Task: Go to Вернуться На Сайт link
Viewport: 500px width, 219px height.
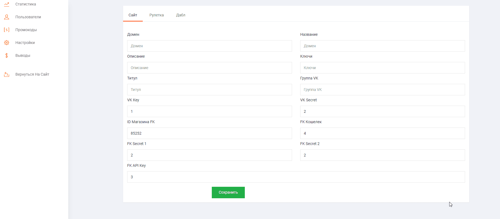Action: (x=32, y=74)
